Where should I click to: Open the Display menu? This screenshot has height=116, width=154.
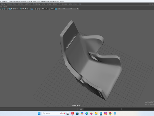point(3,4)
